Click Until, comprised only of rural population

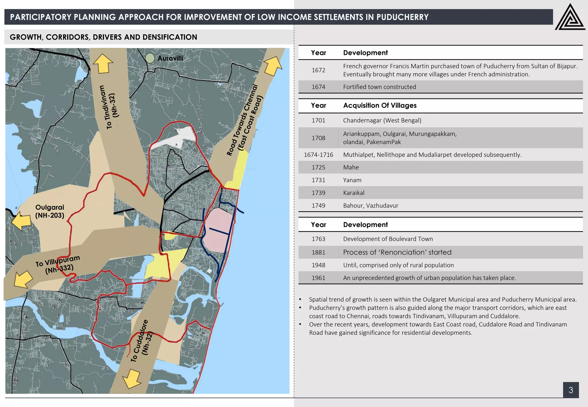coord(399,265)
